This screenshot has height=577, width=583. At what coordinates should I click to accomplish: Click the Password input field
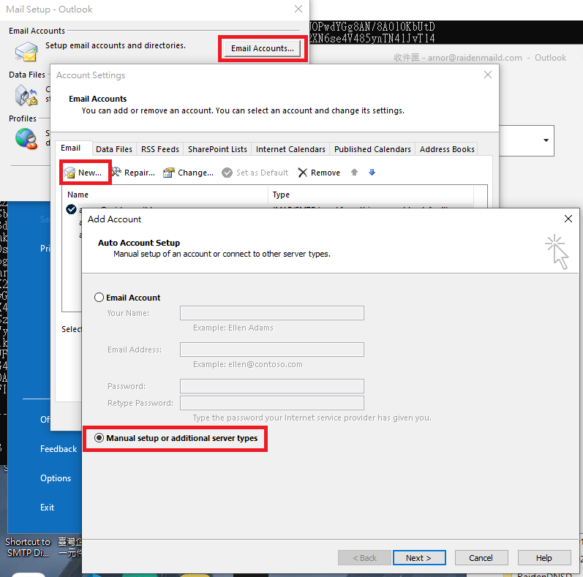pos(272,386)
